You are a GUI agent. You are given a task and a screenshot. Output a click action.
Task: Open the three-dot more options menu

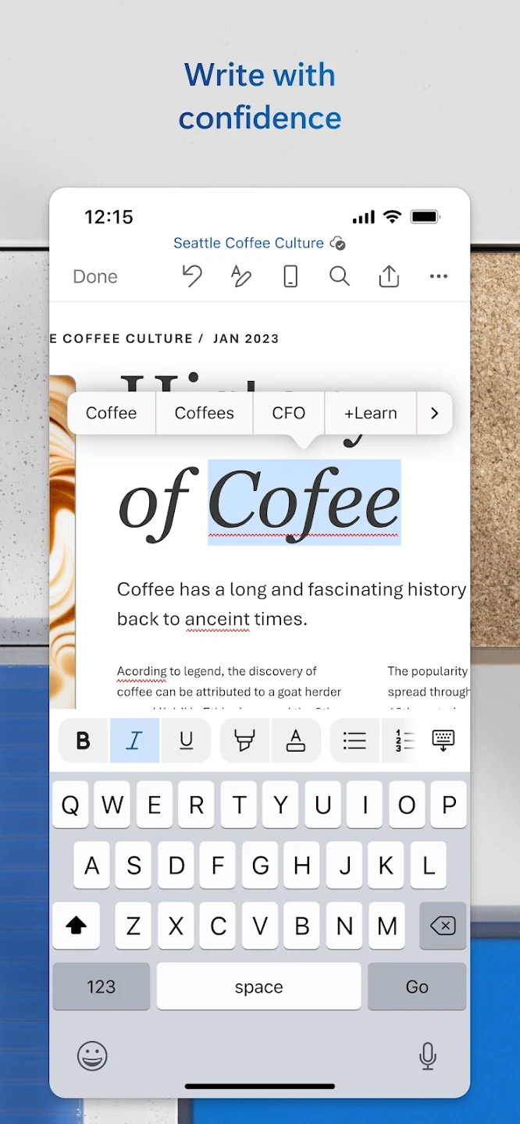point(439,276)
